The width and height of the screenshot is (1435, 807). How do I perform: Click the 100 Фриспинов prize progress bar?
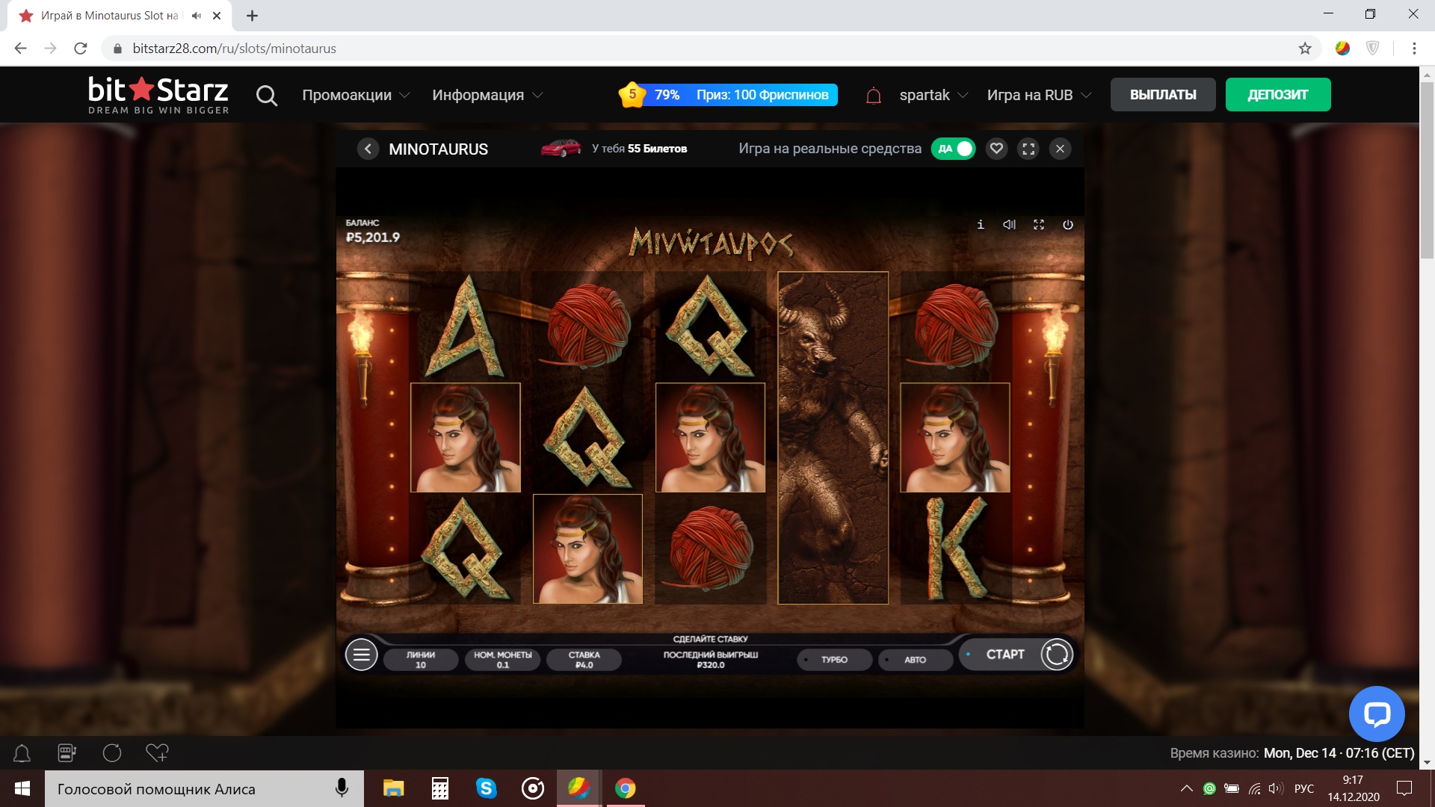[x=741, y=95]
